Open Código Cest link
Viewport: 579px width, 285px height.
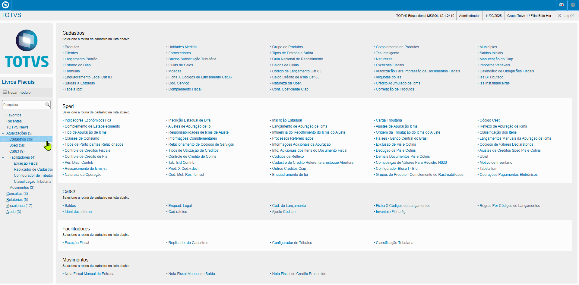click(x=489, y=120)
